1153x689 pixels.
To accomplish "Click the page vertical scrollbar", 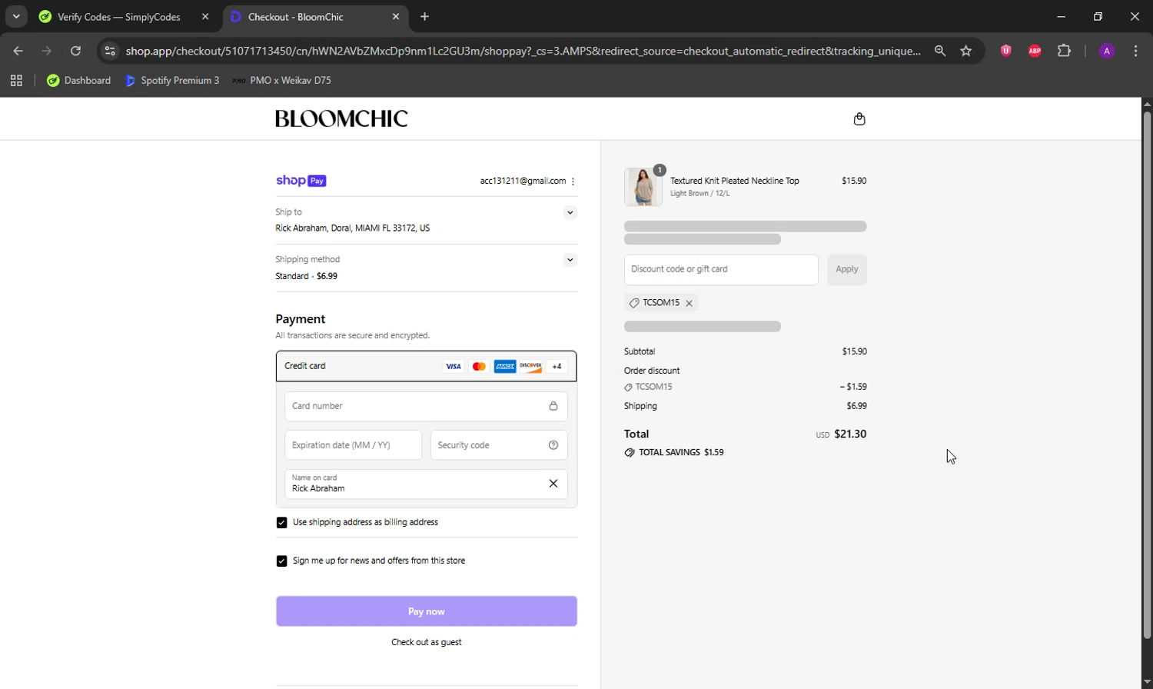I will click(x=1147, y=375).
